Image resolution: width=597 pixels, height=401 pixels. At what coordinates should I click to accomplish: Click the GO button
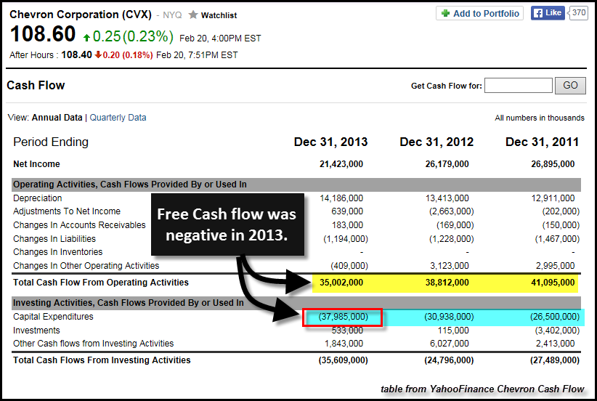coord(570,85)
